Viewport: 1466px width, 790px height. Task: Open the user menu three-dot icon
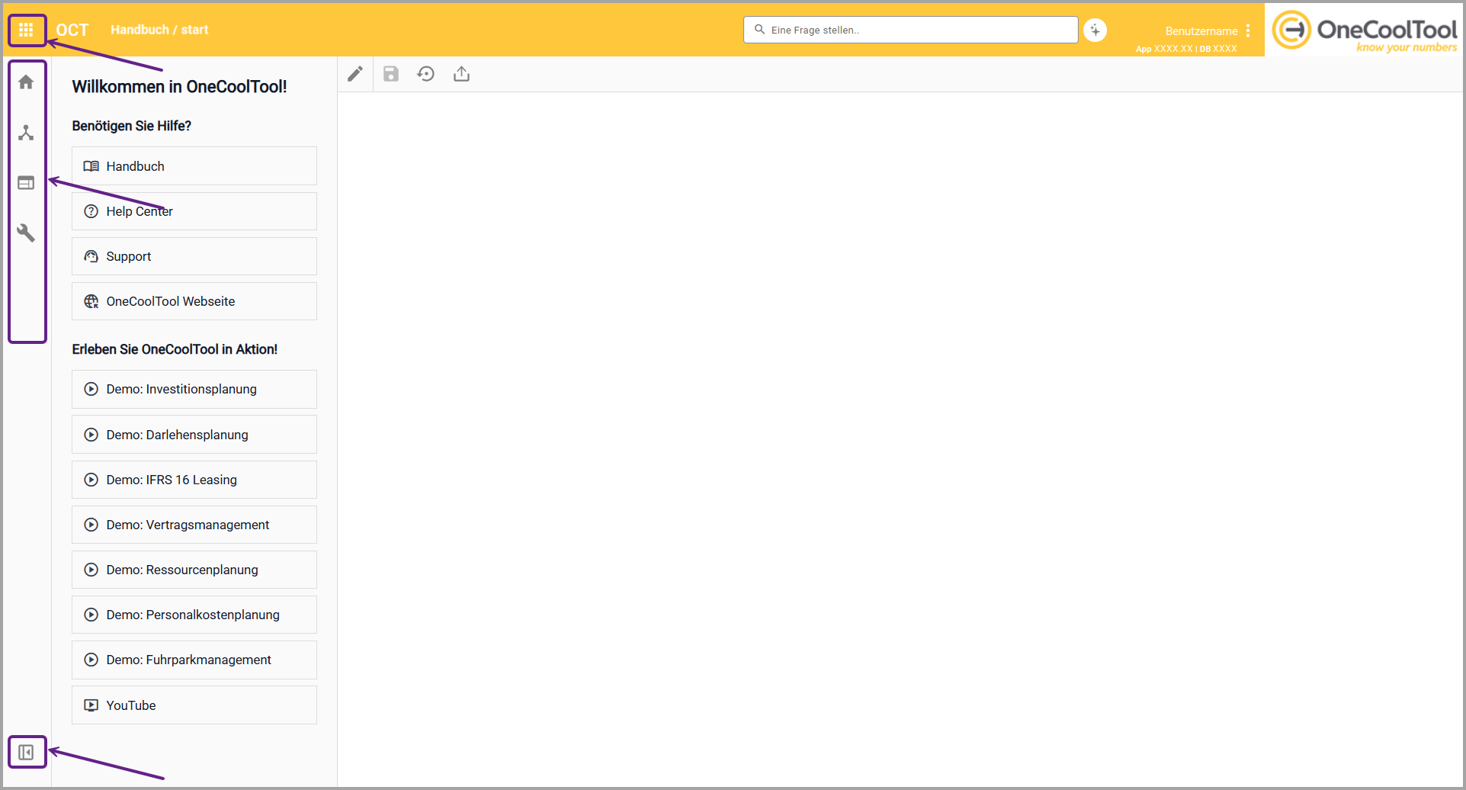tap(1248, 31)
